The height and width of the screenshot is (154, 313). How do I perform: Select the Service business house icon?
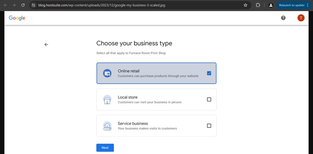[x=107, y=126]
